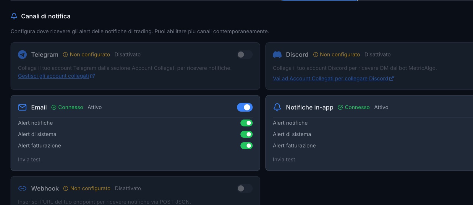The height and width of the screenshot is (205, 473).
Task: Click Alert fatturazione row in Notifiche in-app
Action: 373,146
